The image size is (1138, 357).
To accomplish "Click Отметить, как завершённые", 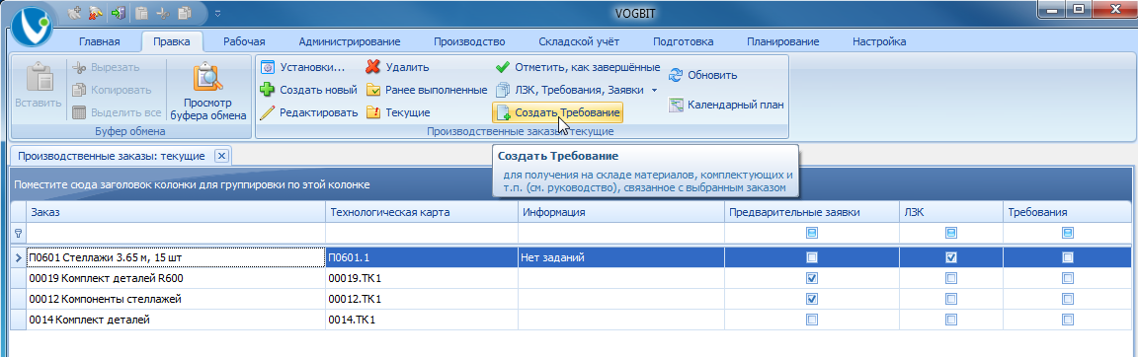I will 577,67.
